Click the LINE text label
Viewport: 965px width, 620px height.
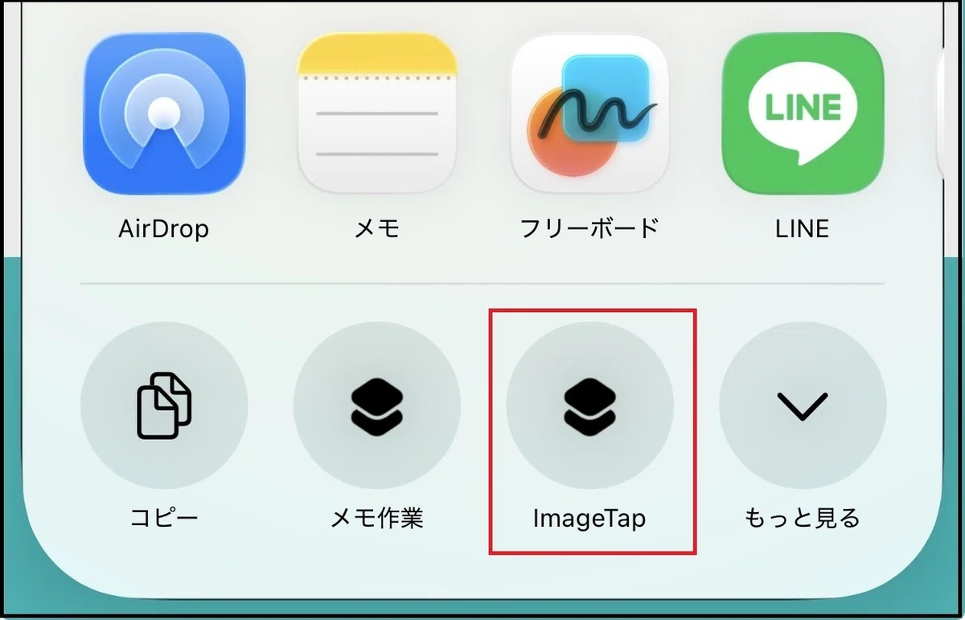pyautogui.click(x=803, y=228)
